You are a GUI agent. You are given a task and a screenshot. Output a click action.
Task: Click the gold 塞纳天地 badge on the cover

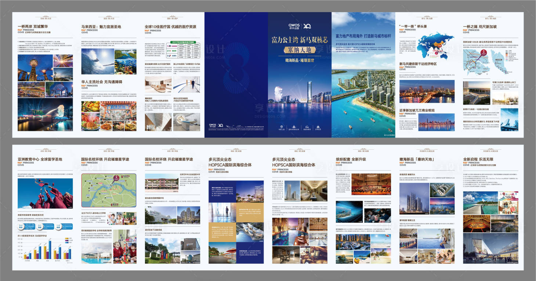(x=300, y=50)
